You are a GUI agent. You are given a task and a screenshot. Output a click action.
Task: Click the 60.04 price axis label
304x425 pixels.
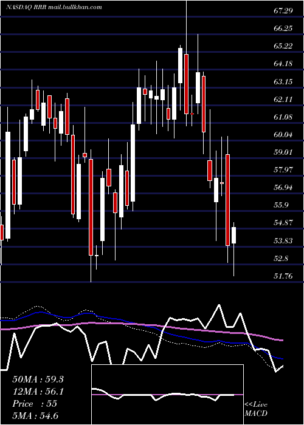283,134
